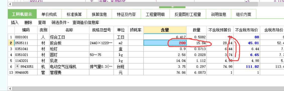
Task: Click the market price 111.82
Action: [247, 67]
